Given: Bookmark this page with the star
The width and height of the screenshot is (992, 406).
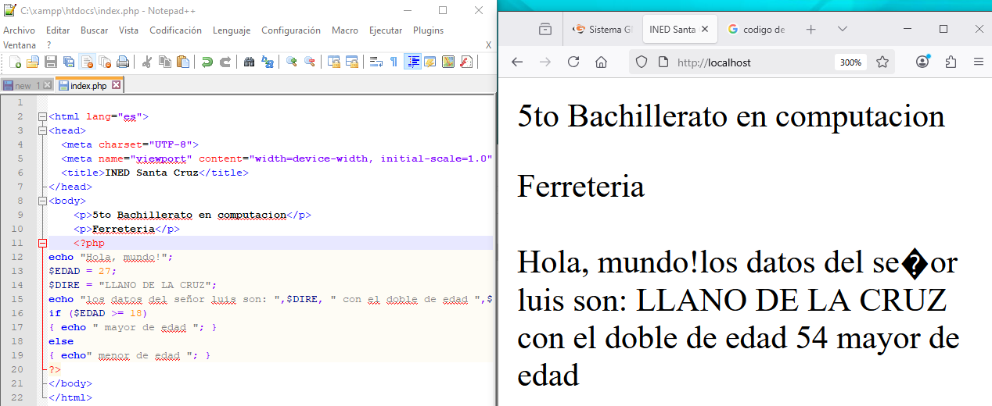Looking at the screenshot, I should (x=882, y=62).
